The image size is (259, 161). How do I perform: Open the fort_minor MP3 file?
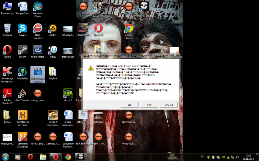(x=83, y=138)
